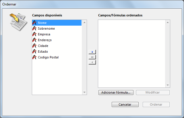Select the Sobrenome field in the list
184x118 pixels.
46,28
